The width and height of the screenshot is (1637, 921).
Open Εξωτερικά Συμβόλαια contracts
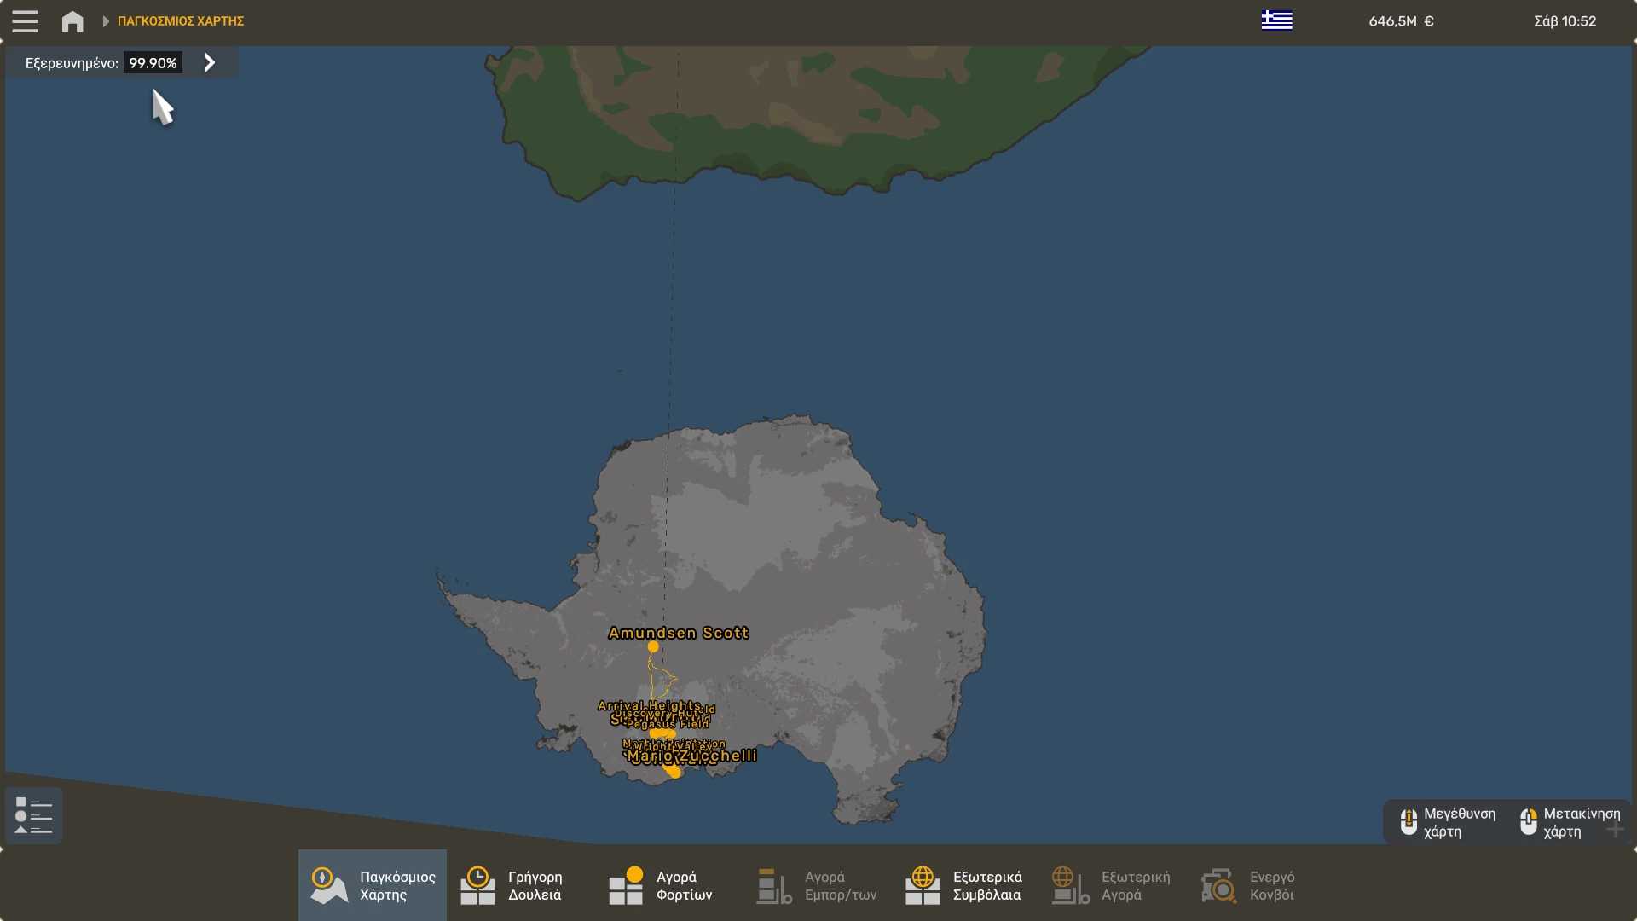(x=965, y=885)
